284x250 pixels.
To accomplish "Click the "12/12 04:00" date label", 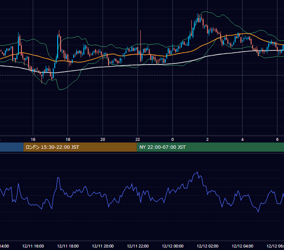I will (242, 246).
